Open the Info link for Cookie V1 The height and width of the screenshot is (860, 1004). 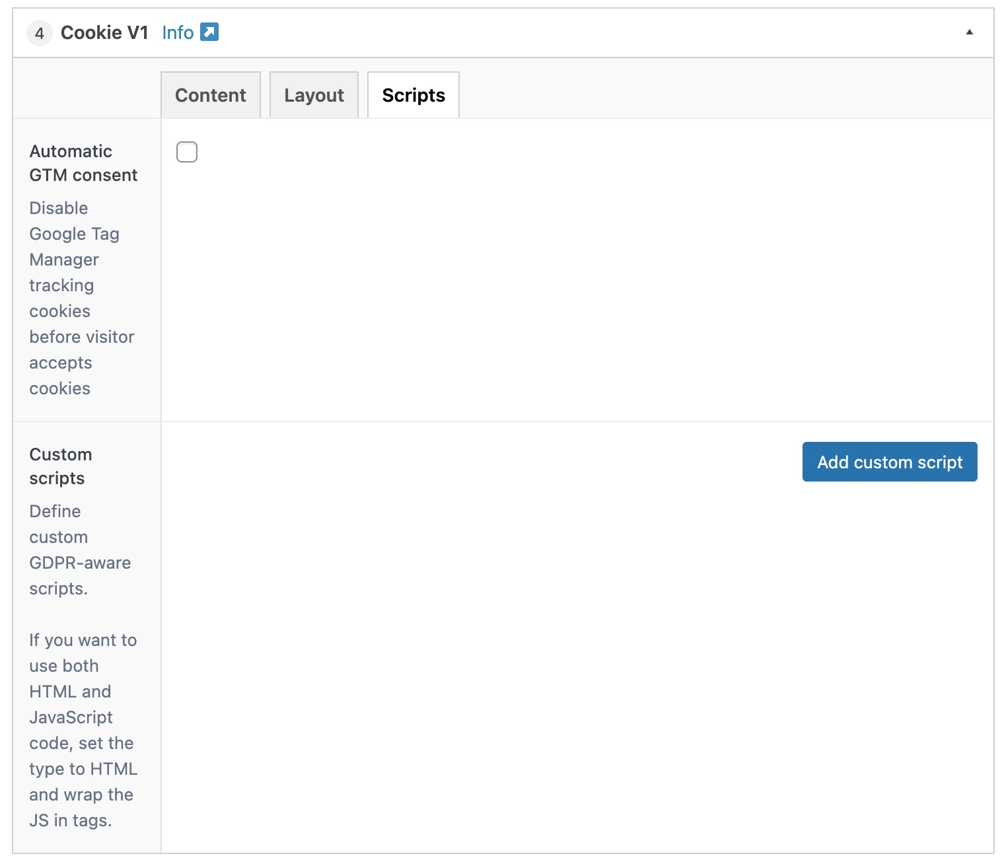tap(178, 32)
